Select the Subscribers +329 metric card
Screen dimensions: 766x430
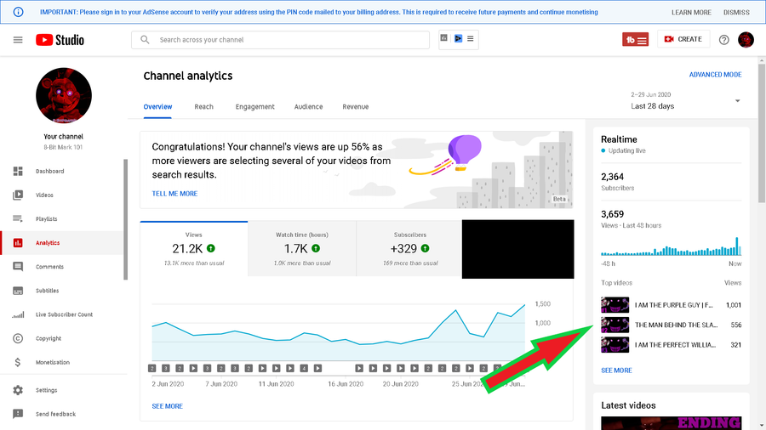click(x=410, y=249)
